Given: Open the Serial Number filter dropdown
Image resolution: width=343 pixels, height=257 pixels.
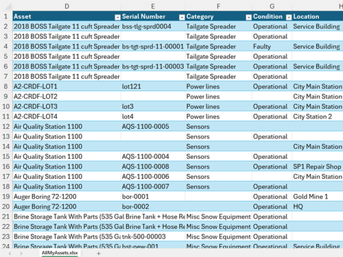Looking at the screenshot, I should [x=182, y=17].
